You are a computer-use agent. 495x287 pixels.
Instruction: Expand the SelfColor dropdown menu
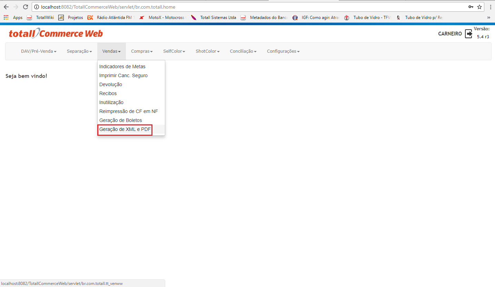(x=174, y=51)
